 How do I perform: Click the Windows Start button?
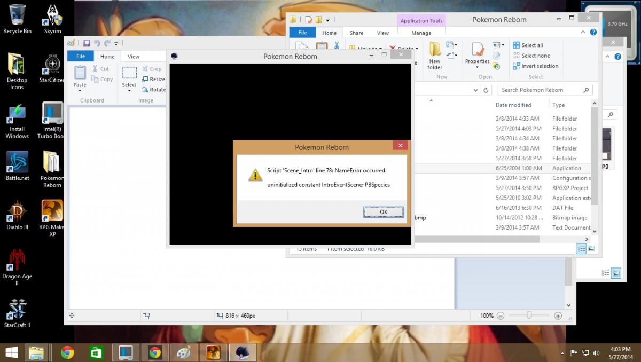11,352
